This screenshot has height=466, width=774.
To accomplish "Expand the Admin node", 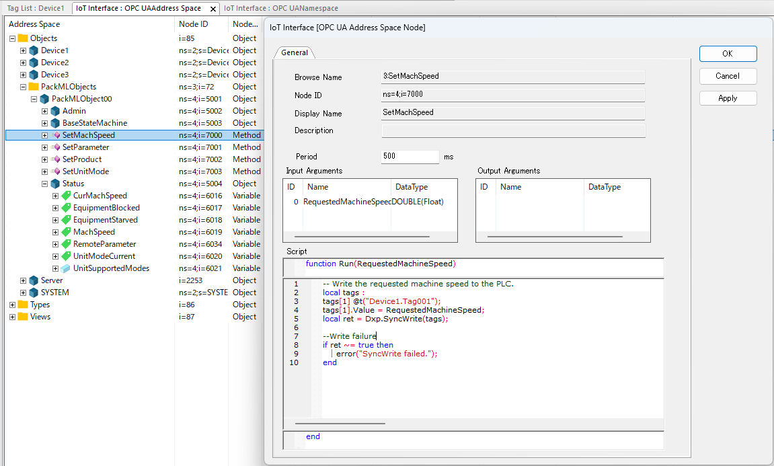I will (x=44, y=111).
